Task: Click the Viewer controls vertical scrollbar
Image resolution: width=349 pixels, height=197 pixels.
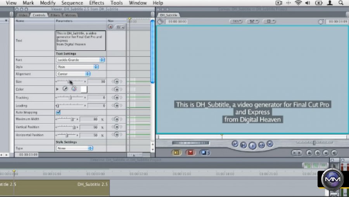Action: pos(152,51)
